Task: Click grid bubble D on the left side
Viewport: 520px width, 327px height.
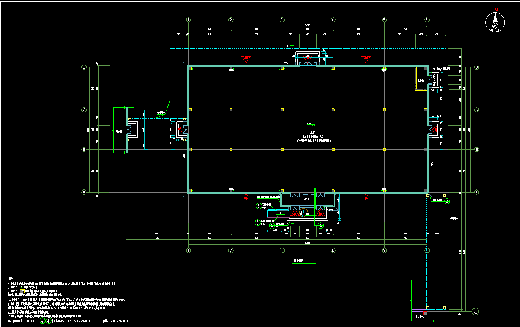Action: click(x=83, y=67)
